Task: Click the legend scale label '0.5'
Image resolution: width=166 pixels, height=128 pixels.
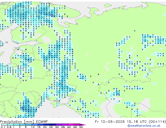Action: (x=9, y=127)
